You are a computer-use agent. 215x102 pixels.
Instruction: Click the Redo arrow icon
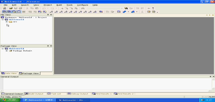click(x=52, y=8)
